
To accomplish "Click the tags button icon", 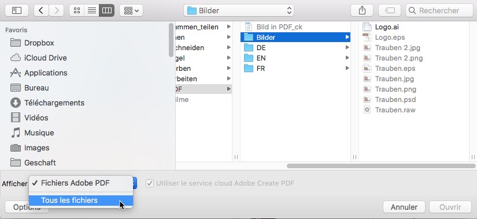I will click(x=390, y=10).
